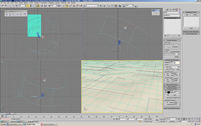Toggle the Shadows On checkbox
The image size is (201, 126).
click(x=165, y=51)
